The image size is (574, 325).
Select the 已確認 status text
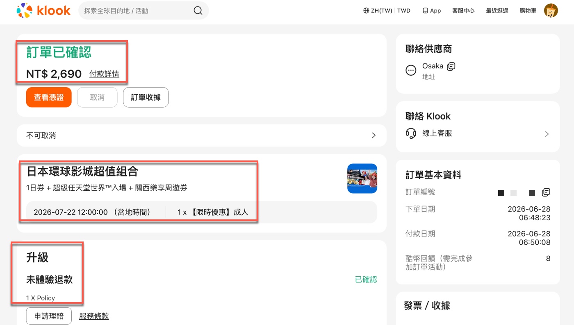coord(366,280)
